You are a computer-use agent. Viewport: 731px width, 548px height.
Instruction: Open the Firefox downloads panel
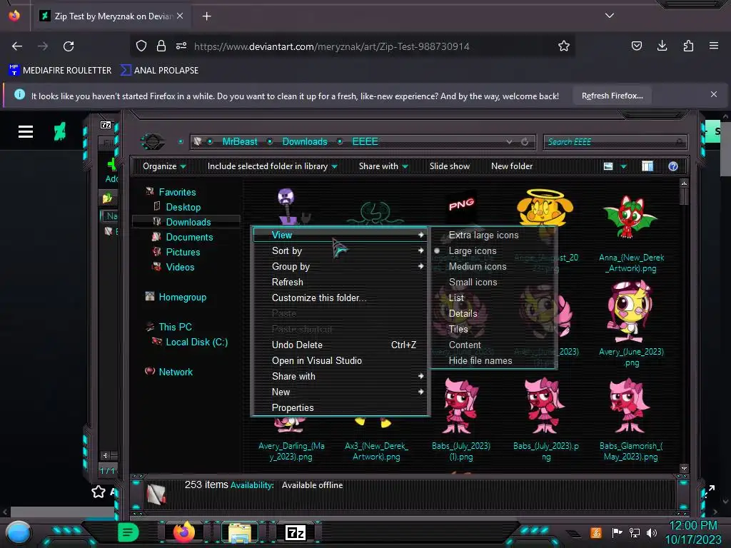coord(662,46)
